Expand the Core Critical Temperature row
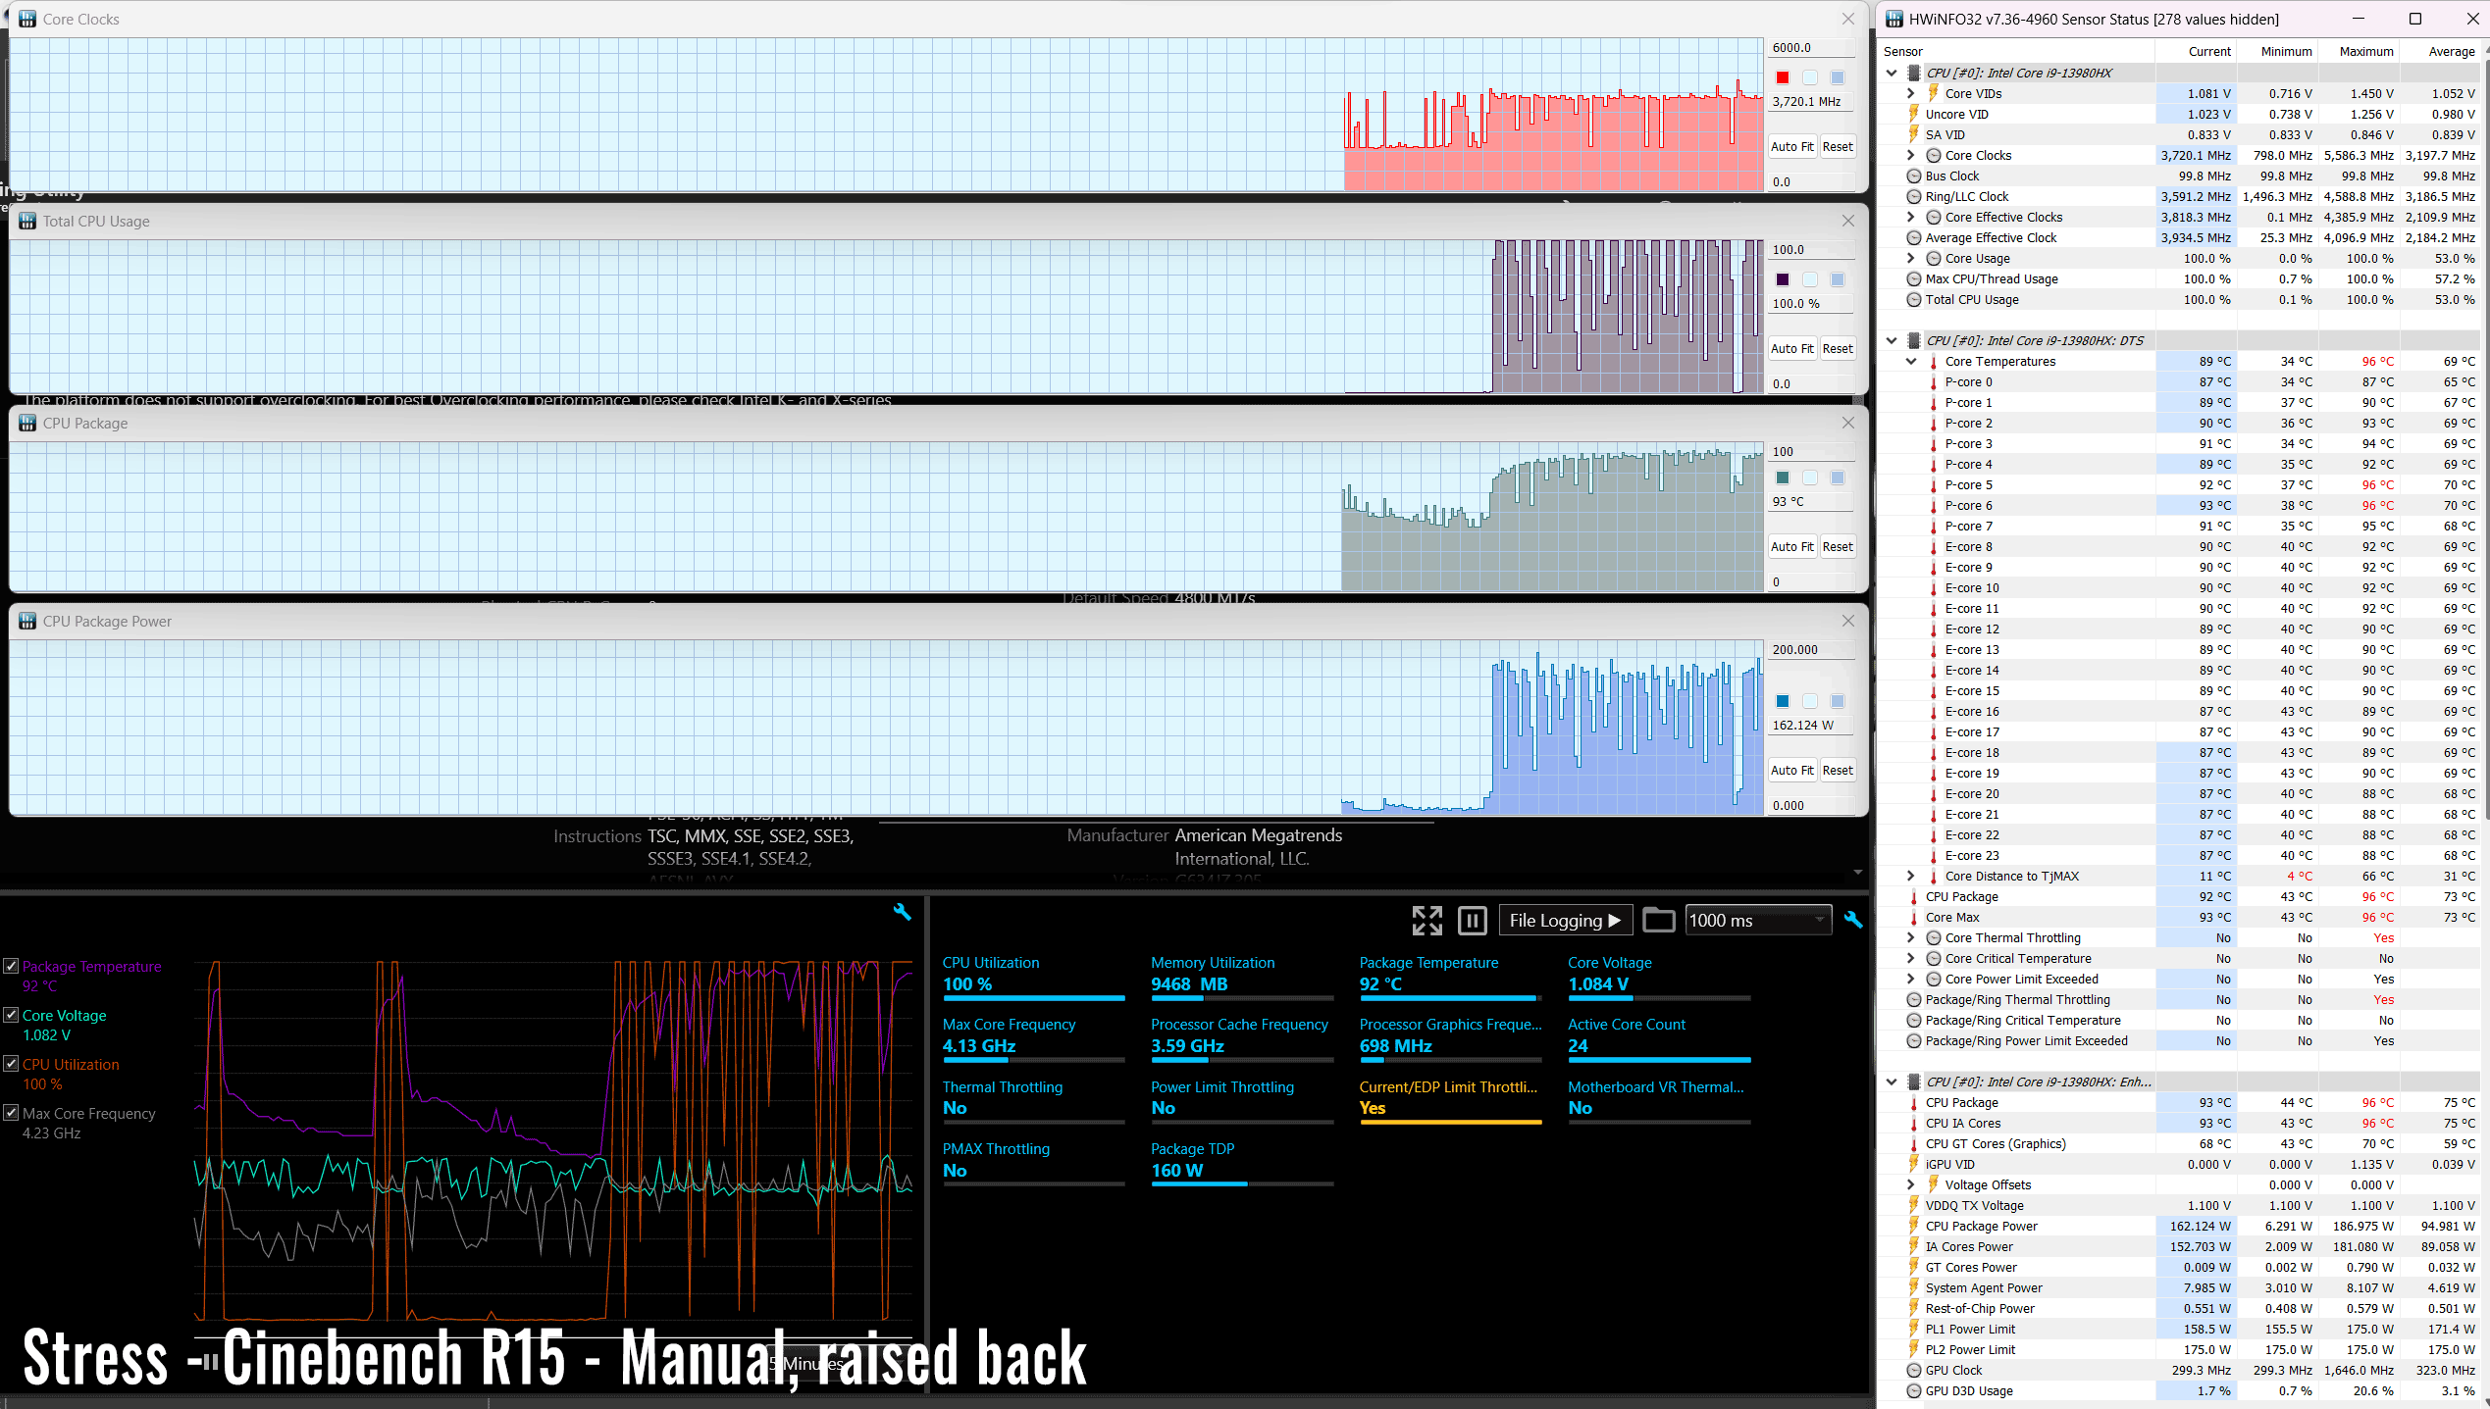2490x1409 pixels. pyautogui.click(x=1910, y=959)
